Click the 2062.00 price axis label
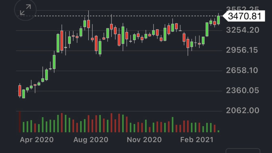 click(243, 110)
